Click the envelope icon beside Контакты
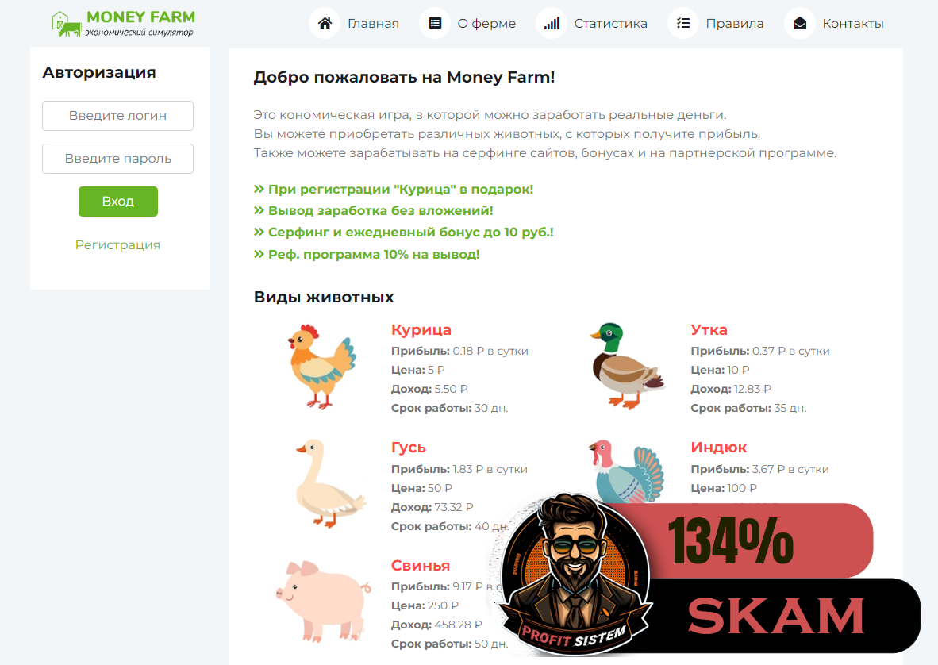The height and width of the screenshot is (665, 938). (800, 23)
